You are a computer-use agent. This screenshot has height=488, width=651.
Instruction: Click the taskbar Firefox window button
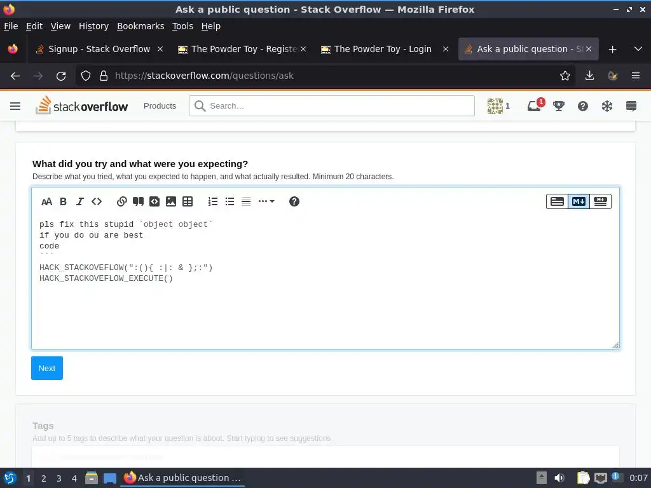(182, 478)
